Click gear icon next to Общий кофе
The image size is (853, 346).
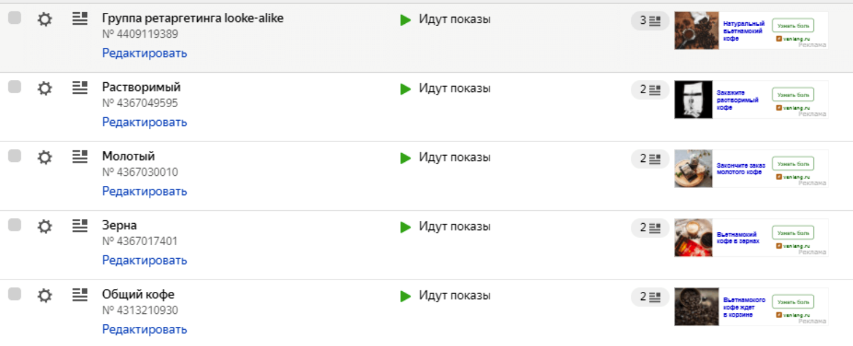(44, 295)
